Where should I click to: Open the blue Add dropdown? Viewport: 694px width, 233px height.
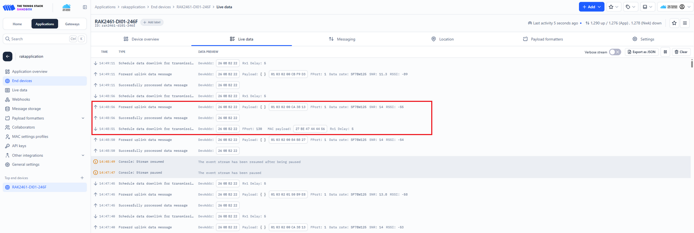coord(591,7)
